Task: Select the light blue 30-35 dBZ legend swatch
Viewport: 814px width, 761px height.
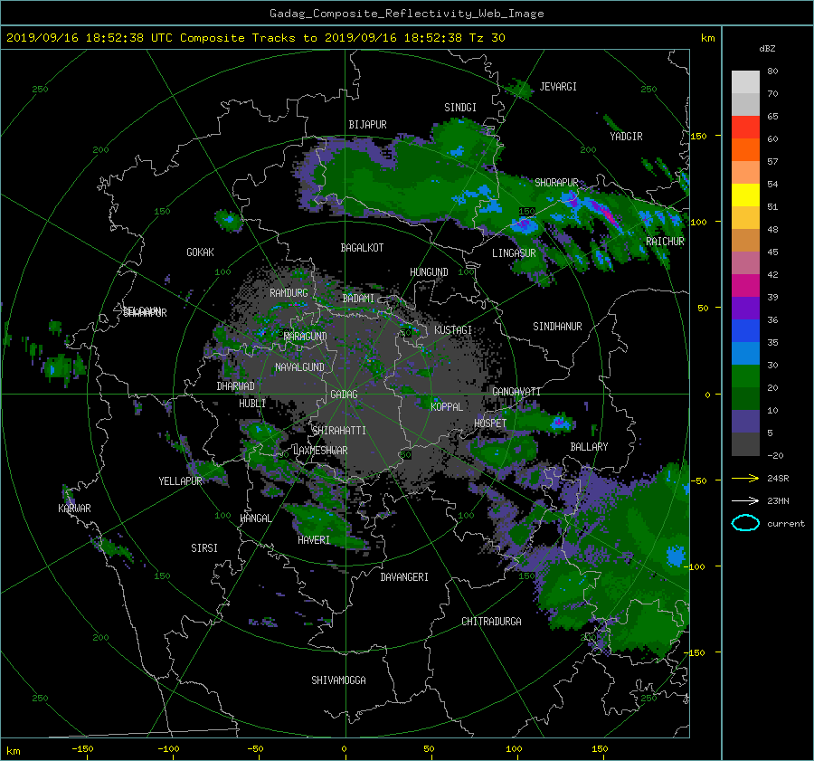Action: tap(745, 354)
